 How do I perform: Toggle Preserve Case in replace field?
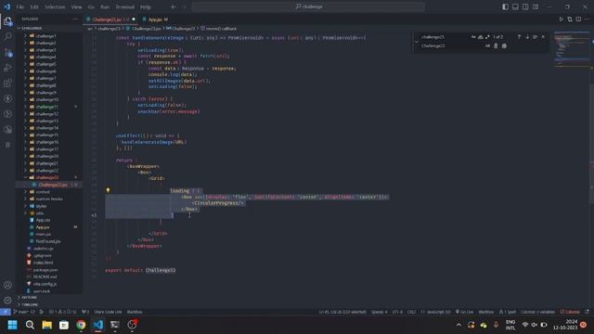[x=487, y=45]
